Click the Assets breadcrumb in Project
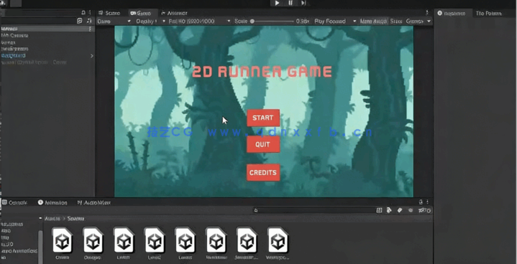This screenshot has width=517, height=264. click(x=52, y=219)
